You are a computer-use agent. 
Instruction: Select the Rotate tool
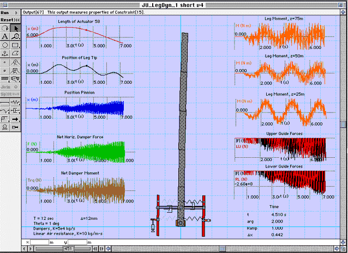tap(5, 27)
